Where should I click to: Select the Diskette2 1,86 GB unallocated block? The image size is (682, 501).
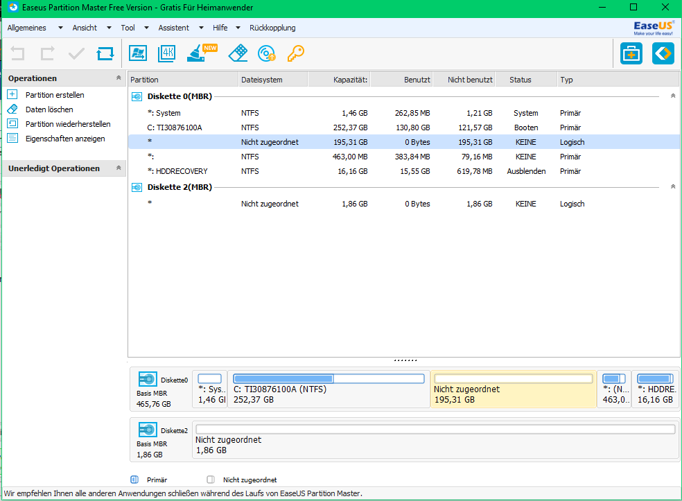click(x=435, y=440)
